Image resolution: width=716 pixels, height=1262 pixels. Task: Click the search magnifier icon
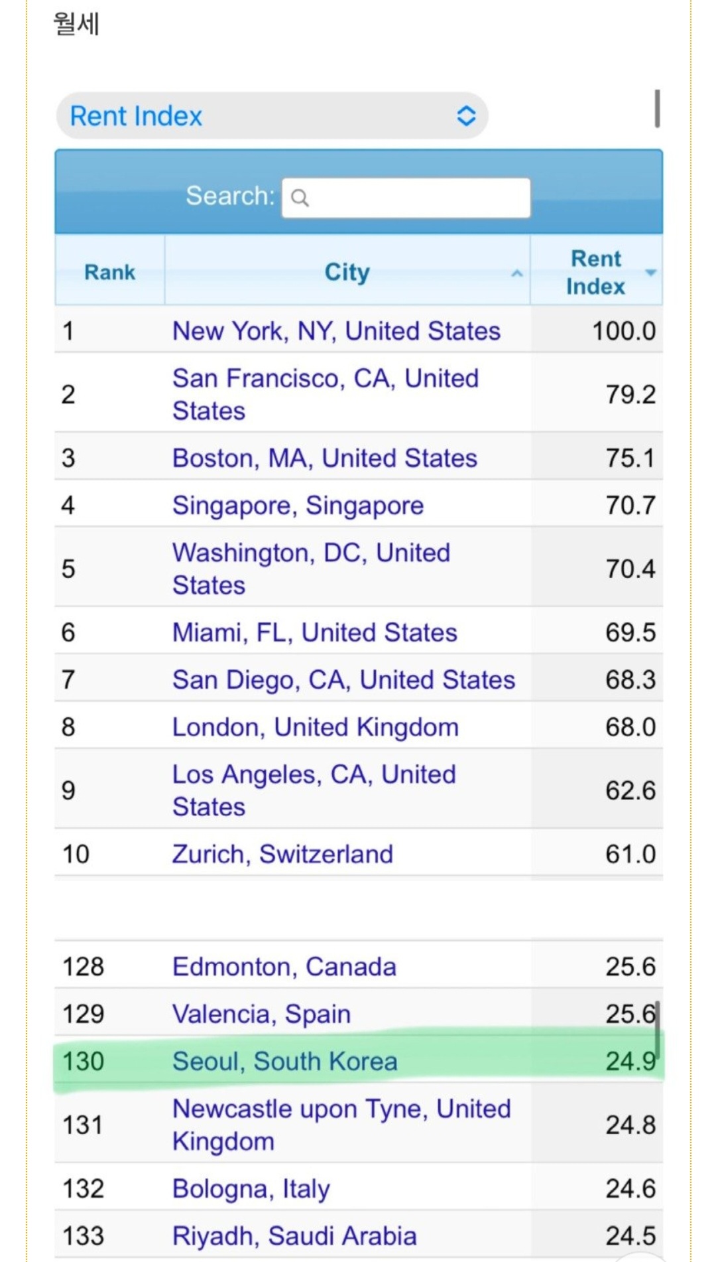[300, 198]
